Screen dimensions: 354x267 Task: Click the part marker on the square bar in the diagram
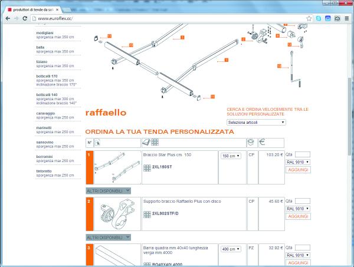tap(131, 45)
